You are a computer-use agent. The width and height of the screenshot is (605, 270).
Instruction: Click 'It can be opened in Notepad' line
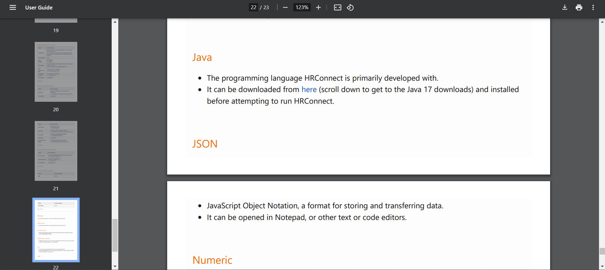(x=307, y=217)
